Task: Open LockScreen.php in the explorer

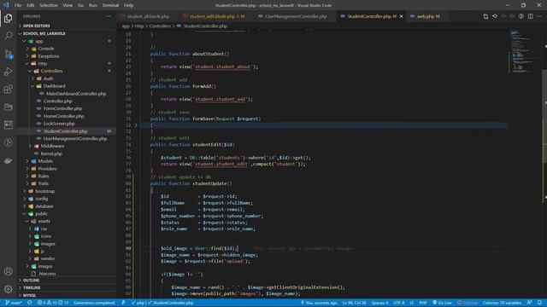Action: tap(59, 124)
